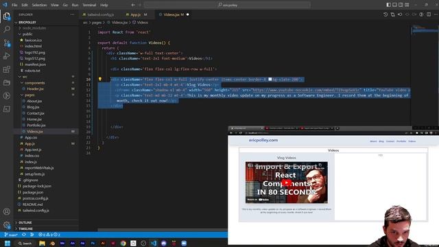The width and height of the screenshot is (439, 247).
Task: Open the Manage gear icon
Action: 6,225
